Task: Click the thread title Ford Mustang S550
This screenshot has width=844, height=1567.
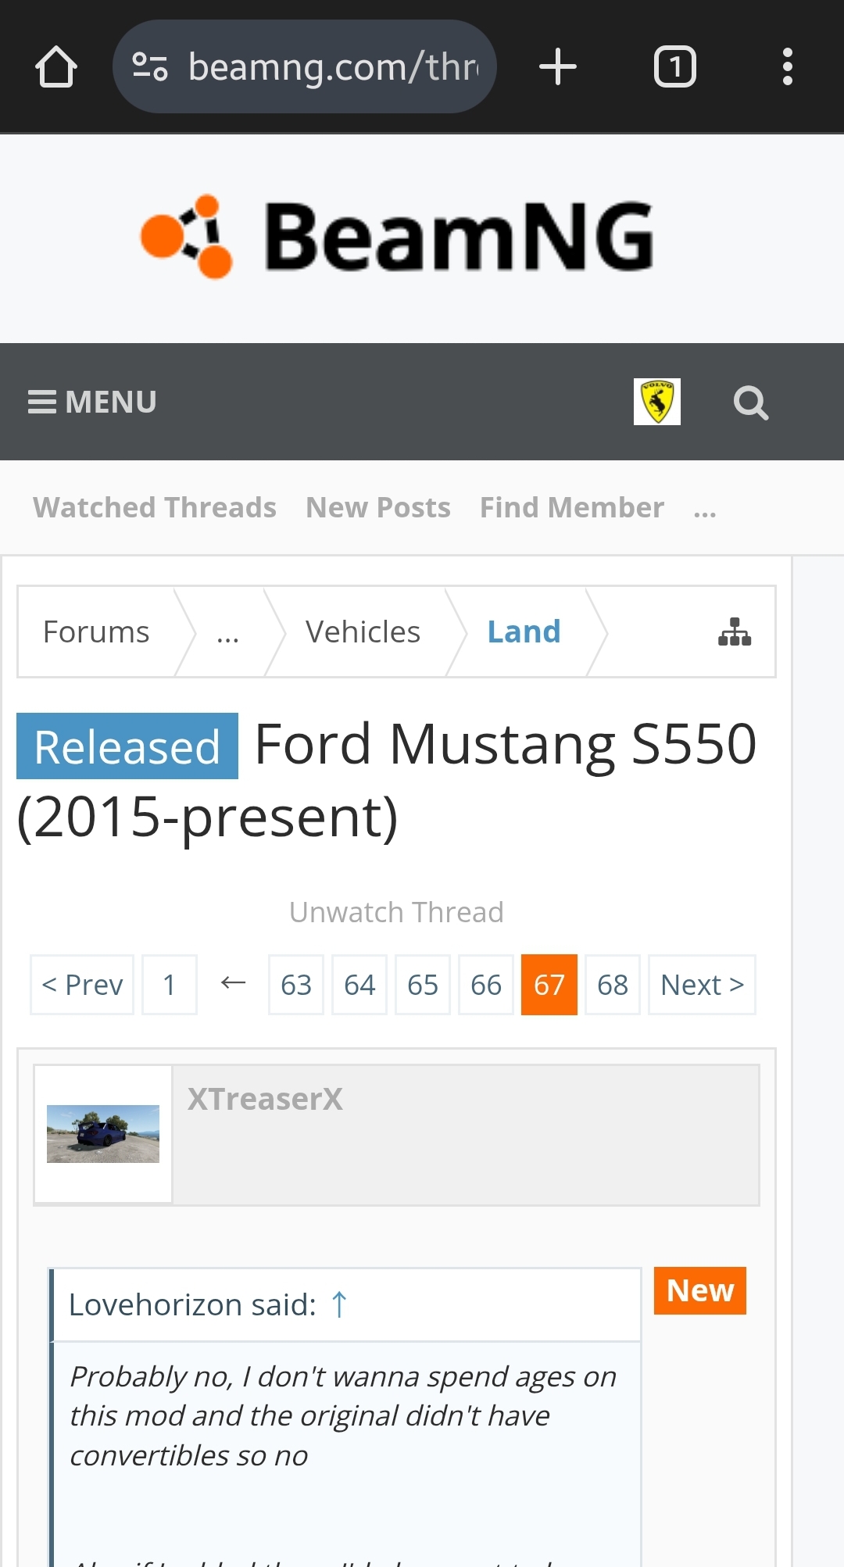Action: click(388, 780)
